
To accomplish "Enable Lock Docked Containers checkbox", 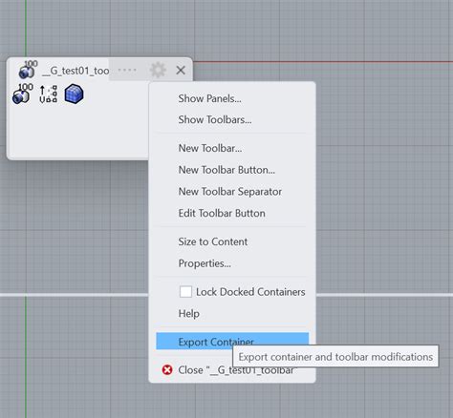I will pyautogui.click(x=185, y=292).
